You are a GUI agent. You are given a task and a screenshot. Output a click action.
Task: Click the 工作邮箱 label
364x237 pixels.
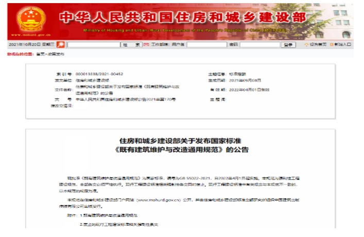(x=161, y=44)
